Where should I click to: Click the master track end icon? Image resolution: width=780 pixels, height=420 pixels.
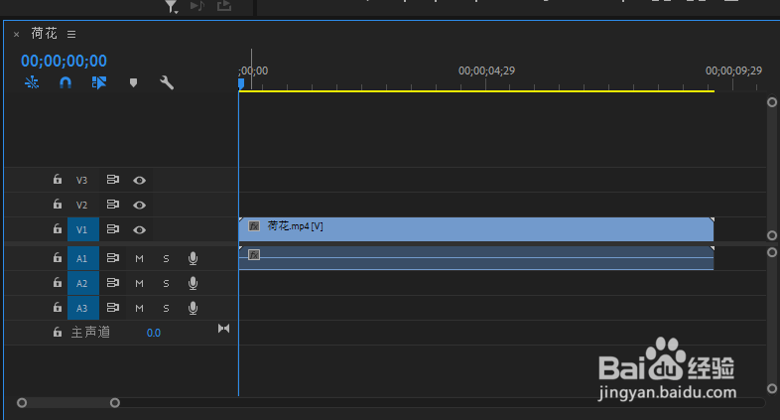(223, 329)
